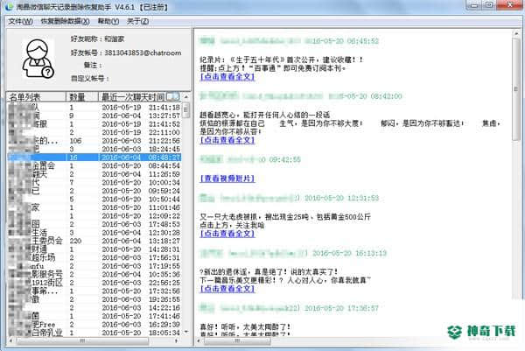Select the row dated 2016-05-19 21:41:52
Image resolution: width=525 pixels, height=351 pixels.
[x=94, y=124]
